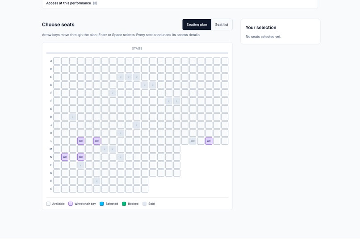Click the Available legend swatch

tap(48, 204)
